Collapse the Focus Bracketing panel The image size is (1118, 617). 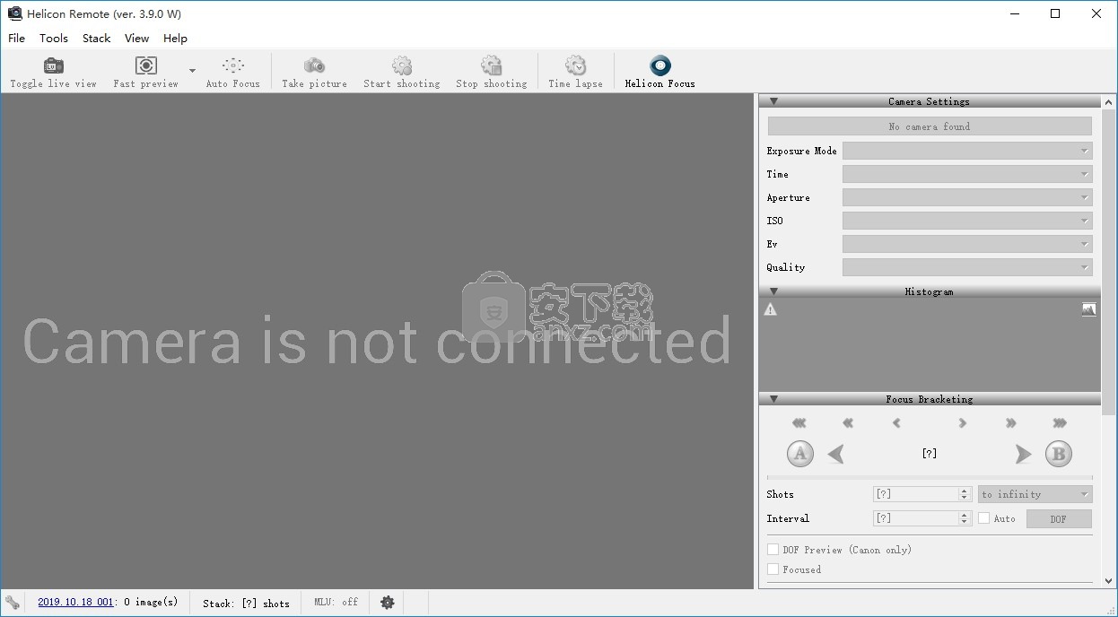click(x=773, y=399)
